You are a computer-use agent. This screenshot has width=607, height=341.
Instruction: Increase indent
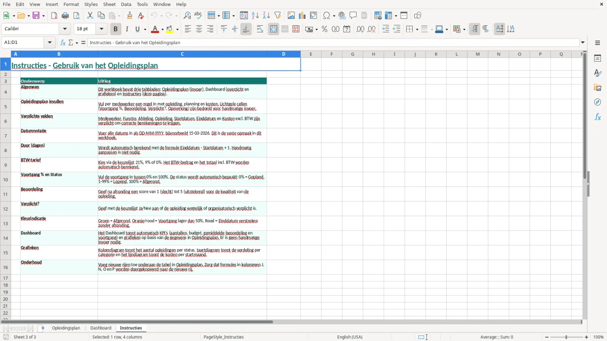pos(385,29)
